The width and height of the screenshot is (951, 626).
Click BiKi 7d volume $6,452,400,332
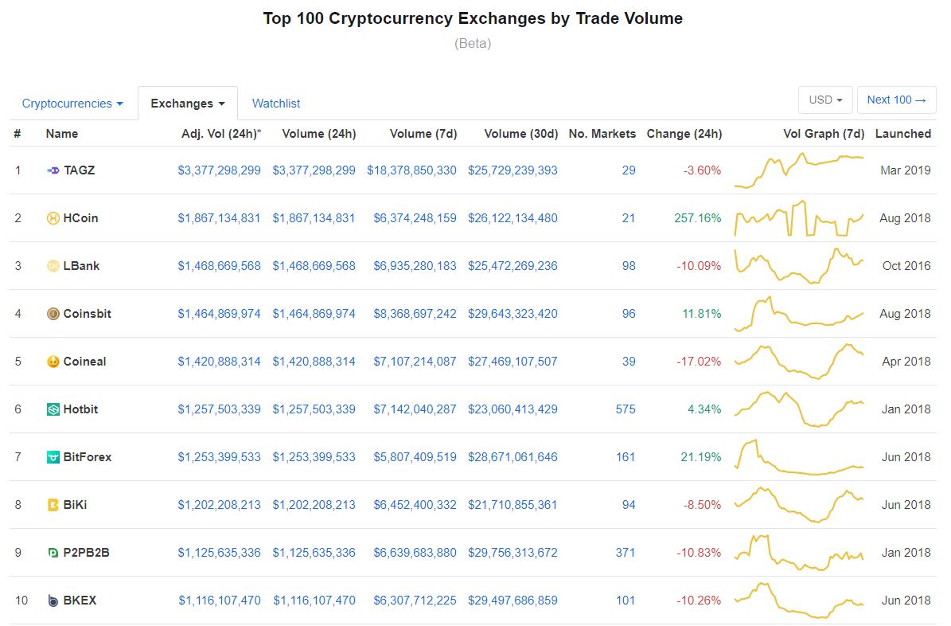(415, 505)
